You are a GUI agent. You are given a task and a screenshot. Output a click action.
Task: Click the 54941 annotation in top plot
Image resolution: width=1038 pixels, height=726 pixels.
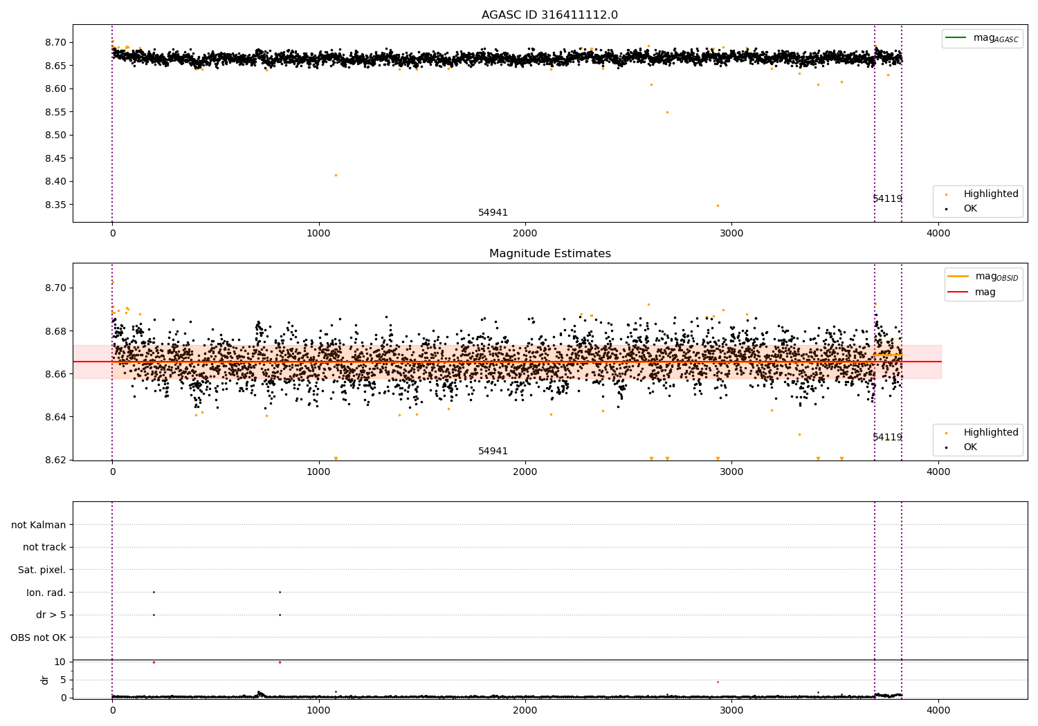coord(493,213)
